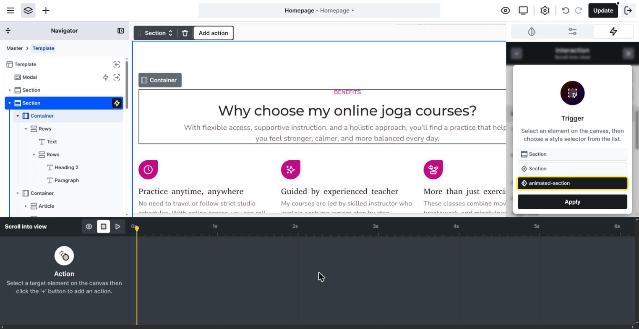The image size is (639, 329).
Task: Redo the last change
Action: (579, 10)
